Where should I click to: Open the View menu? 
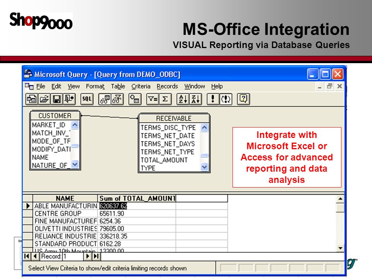(x=74, y=86)
